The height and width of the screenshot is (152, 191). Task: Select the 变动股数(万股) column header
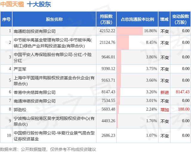pos(181,19)
